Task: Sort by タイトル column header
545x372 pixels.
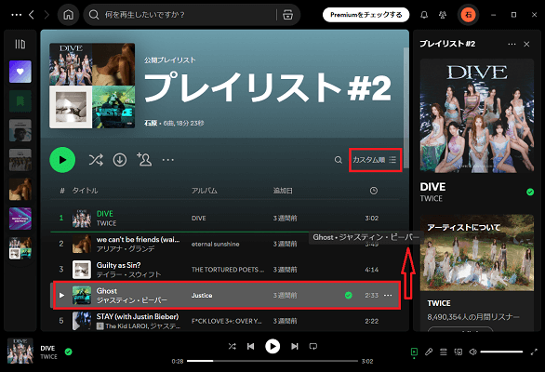Action: click(85, 191)
